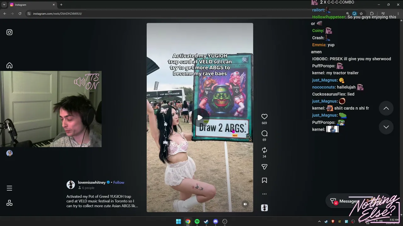Open comments on the reel

(264, 133)
